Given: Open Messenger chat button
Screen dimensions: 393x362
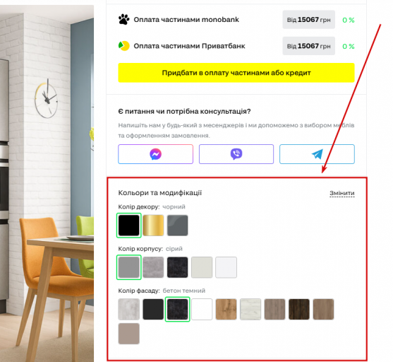Looking at the screenshot, I should pyautogui.click(x=156, y=154).
